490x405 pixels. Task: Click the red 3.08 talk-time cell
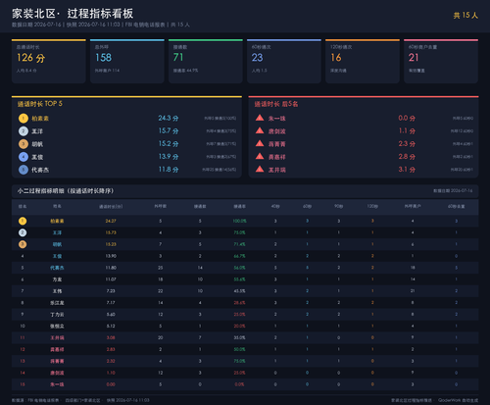[x=111, y=337]
